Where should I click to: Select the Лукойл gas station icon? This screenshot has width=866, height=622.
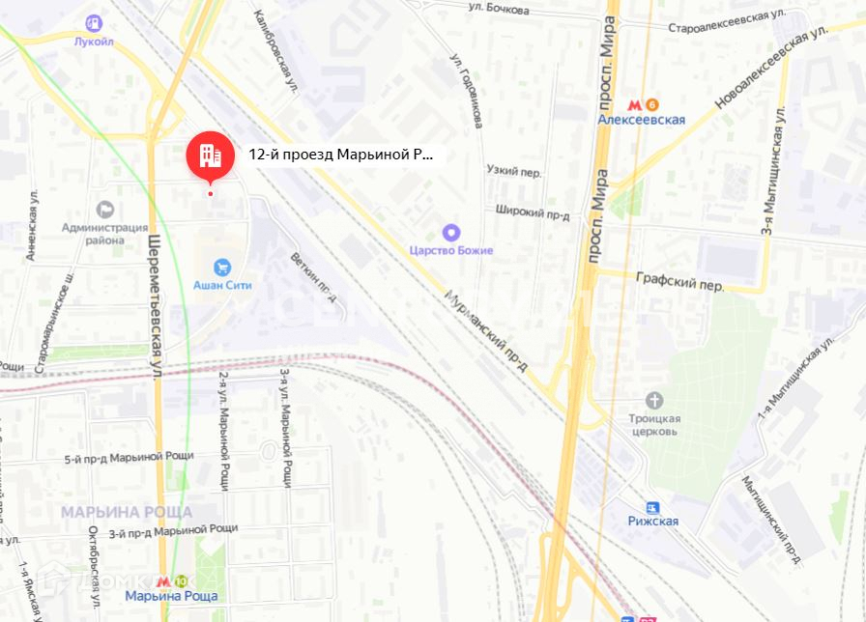(x=94, y=23)
